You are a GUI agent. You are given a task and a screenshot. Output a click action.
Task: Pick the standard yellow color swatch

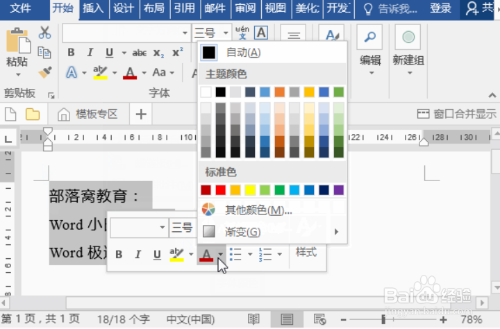250,190
